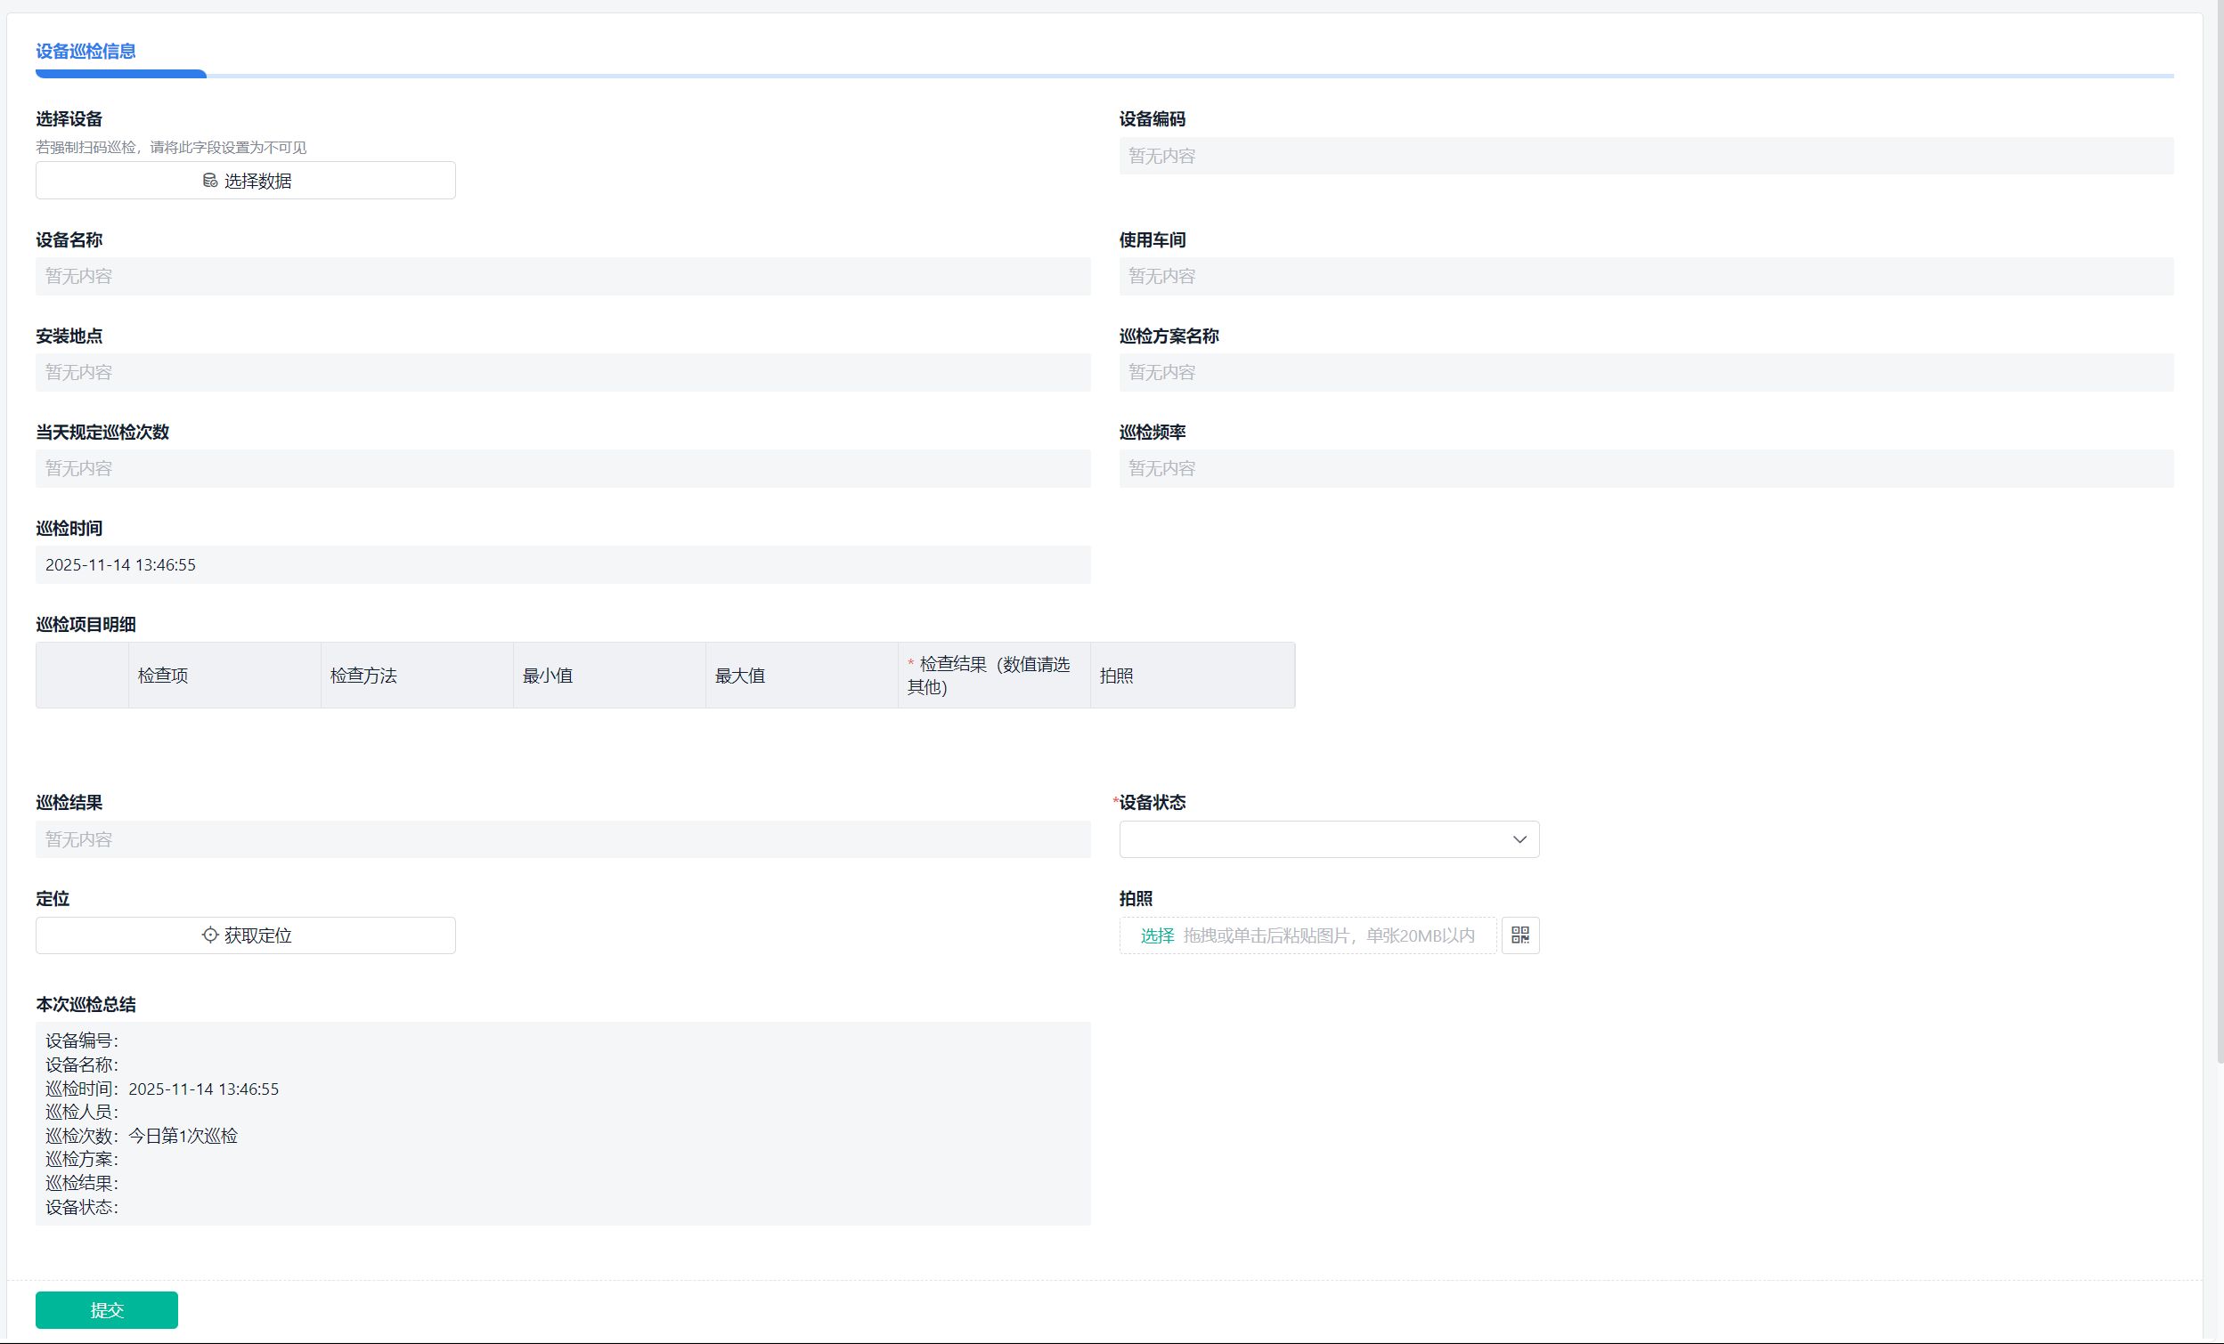2224x1344 pixels.
Task: Click the green 选择 upload link
Action: 1157,935
